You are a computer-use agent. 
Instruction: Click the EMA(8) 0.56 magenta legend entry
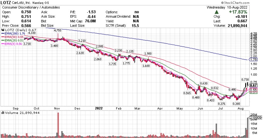tap(12, 44)
